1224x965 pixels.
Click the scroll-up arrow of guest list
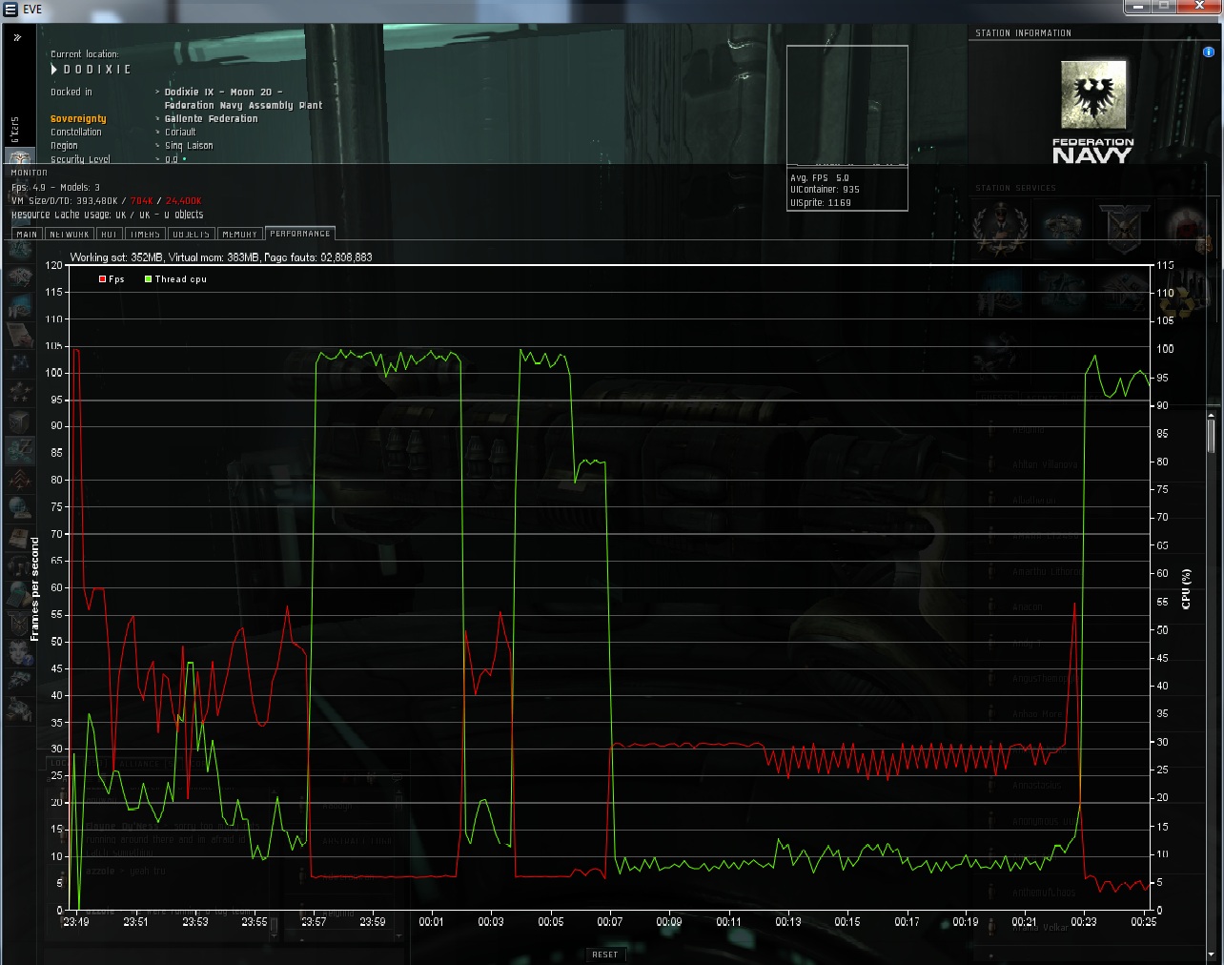[1212, 416]
